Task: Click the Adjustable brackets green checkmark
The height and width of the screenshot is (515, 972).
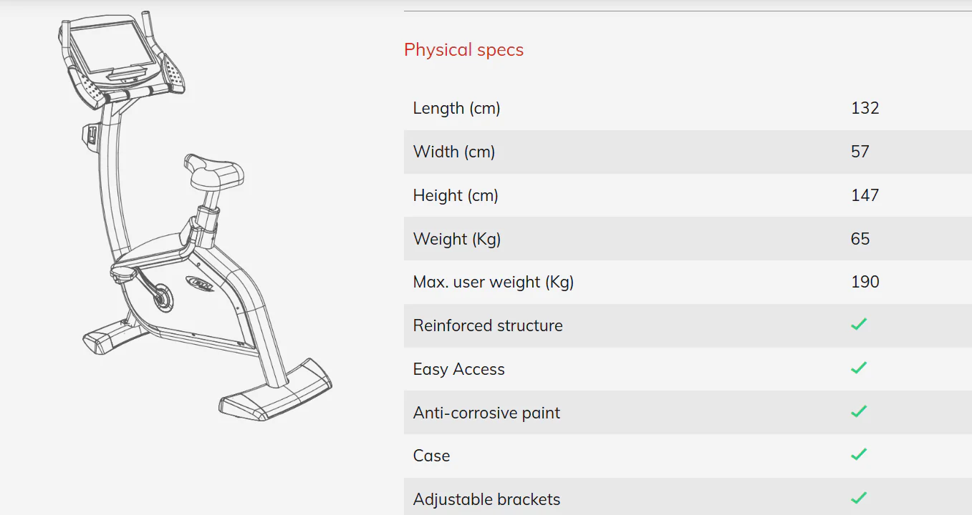Action: coord(859,498)
